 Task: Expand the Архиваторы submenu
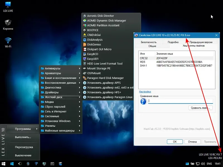pos(60,73)
